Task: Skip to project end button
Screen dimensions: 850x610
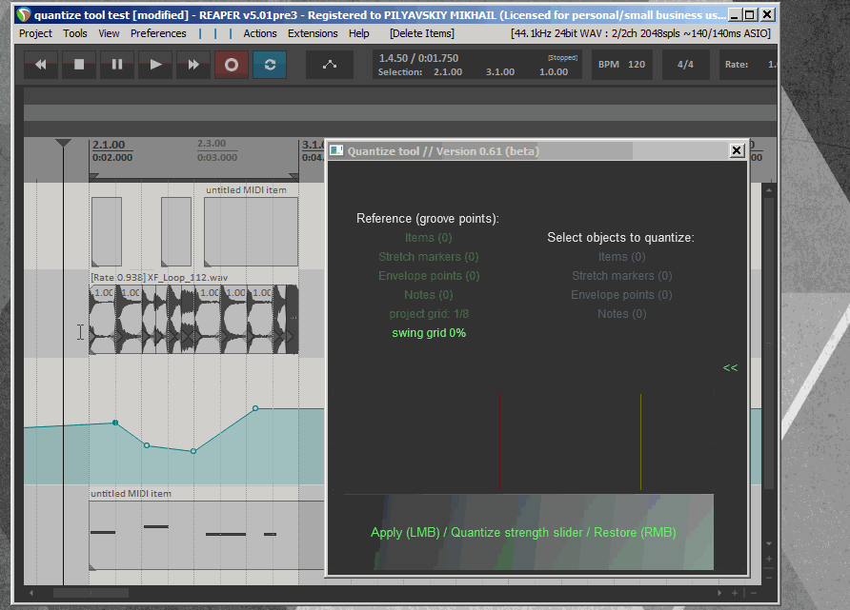Action: (193, 65)
